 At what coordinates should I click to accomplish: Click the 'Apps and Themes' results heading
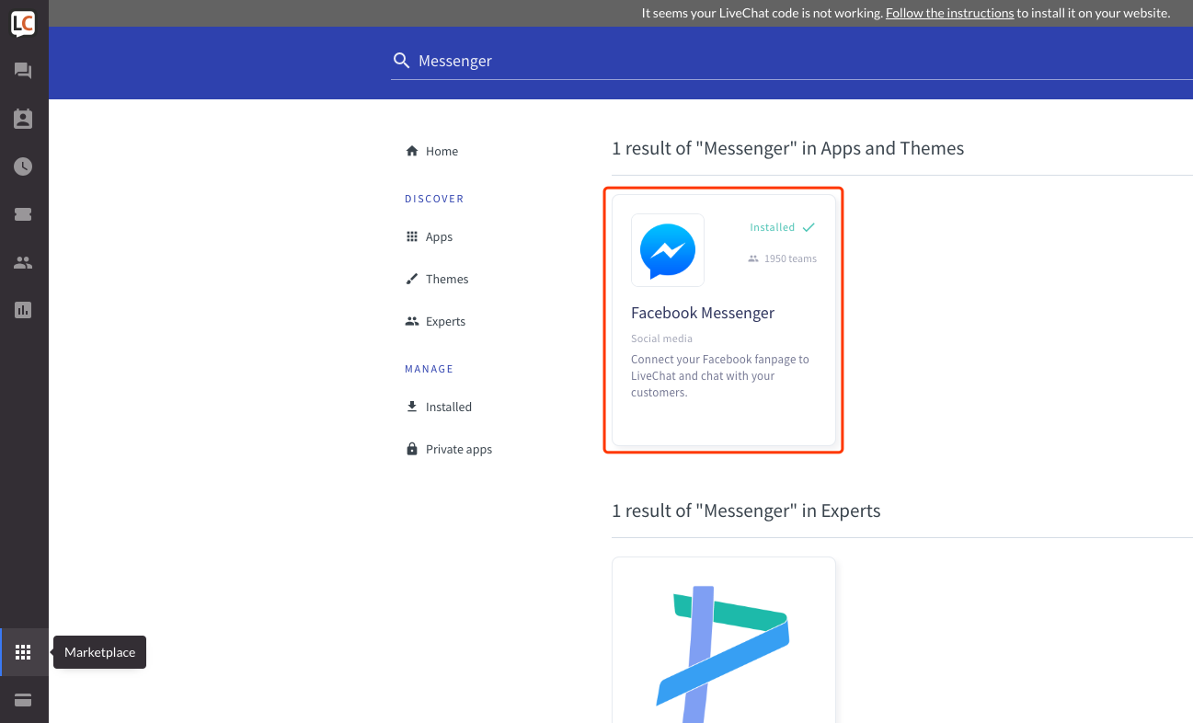pos(788,148)
